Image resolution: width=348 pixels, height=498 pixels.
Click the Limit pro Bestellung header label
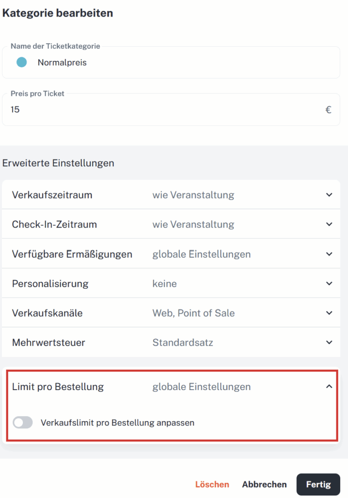pyautogui.click(x=58, y=387)
